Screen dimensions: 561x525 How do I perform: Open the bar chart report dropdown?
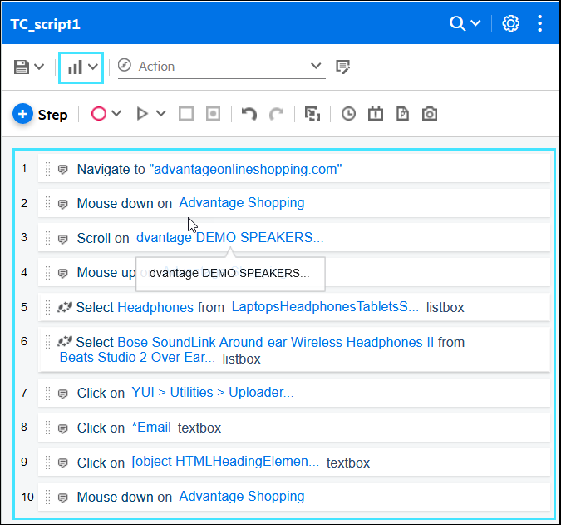[81, 67]
